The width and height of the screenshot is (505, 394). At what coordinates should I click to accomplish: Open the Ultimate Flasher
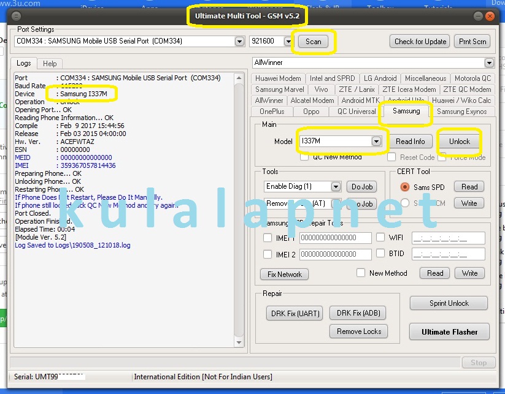point(449,332)
